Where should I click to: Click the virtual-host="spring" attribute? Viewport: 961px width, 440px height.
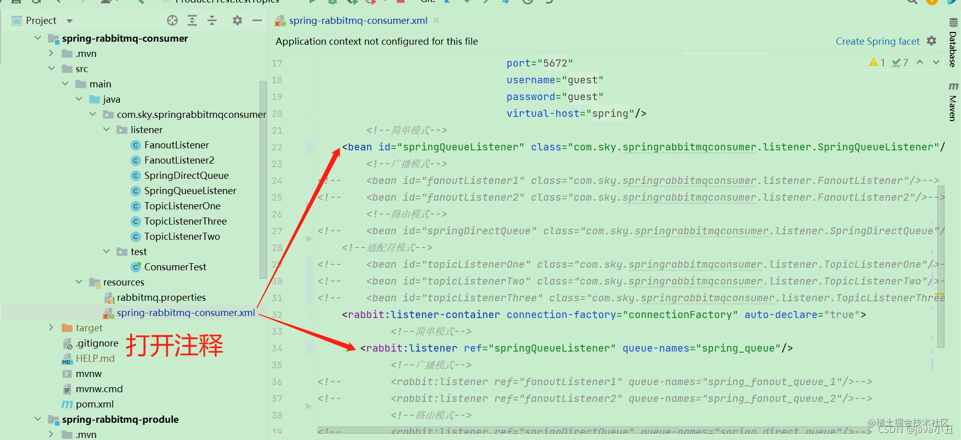click(570, 113)
